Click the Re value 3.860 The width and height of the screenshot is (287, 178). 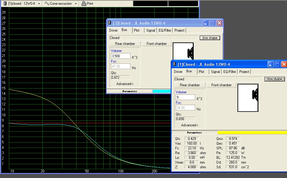click(x=192, y=153)
